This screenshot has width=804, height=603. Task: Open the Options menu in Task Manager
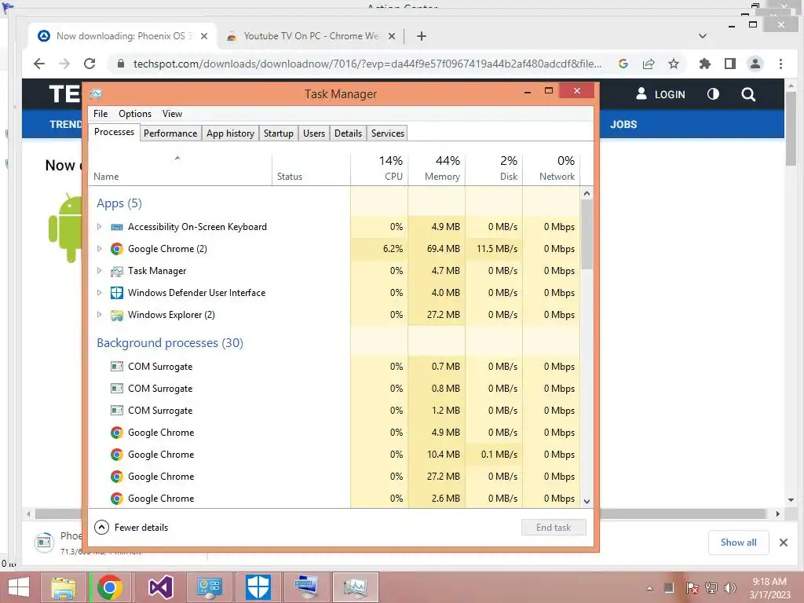135,114
